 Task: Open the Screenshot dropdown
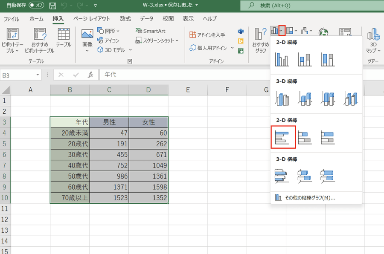click(157, 40)
